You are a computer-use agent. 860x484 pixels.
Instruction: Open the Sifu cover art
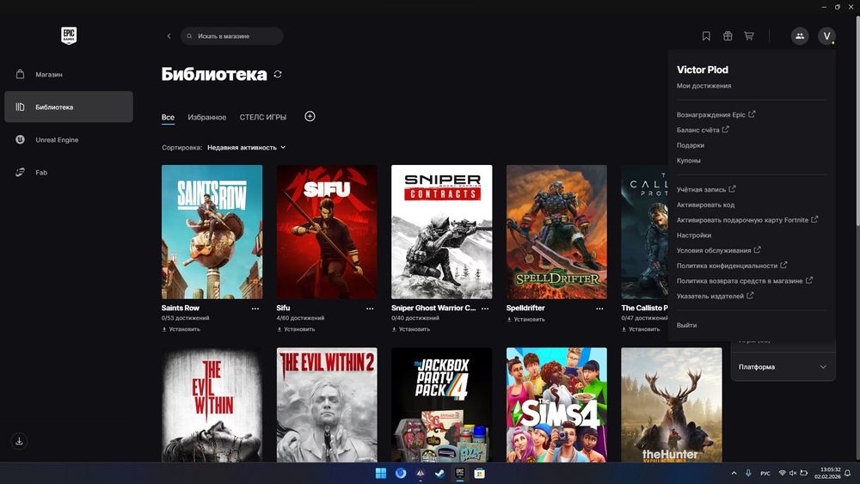[x=327, y=232]
